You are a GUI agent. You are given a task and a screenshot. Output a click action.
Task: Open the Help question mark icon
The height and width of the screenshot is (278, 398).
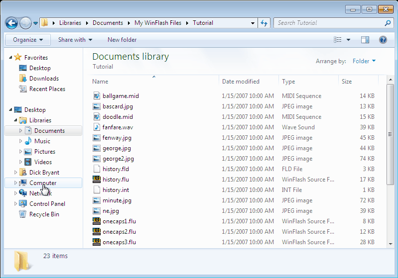click(x=383, y=40)
